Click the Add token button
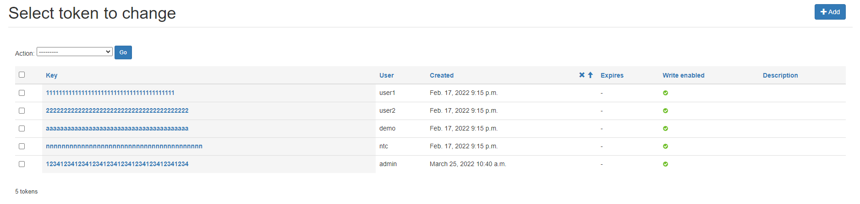 pos(830,12)
